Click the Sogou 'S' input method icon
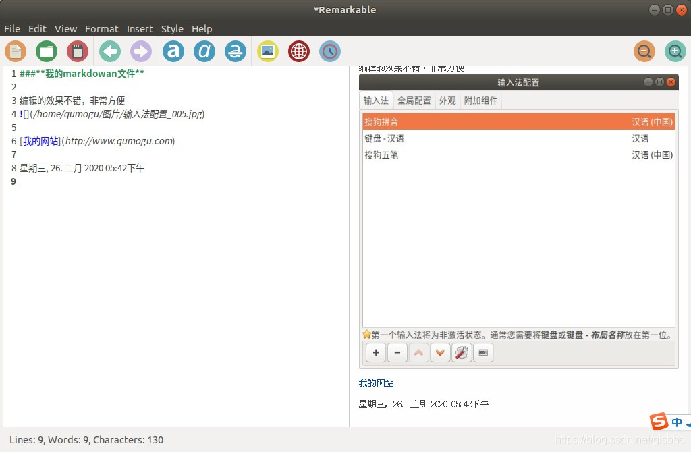This screenshot has width=691, height=452. (x=659, y=422)
